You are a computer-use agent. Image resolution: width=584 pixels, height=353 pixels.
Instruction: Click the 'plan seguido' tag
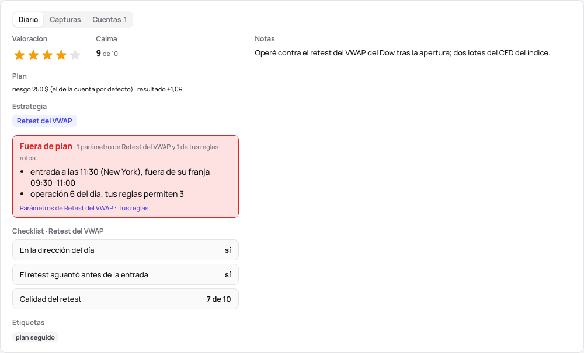(36, 337)
